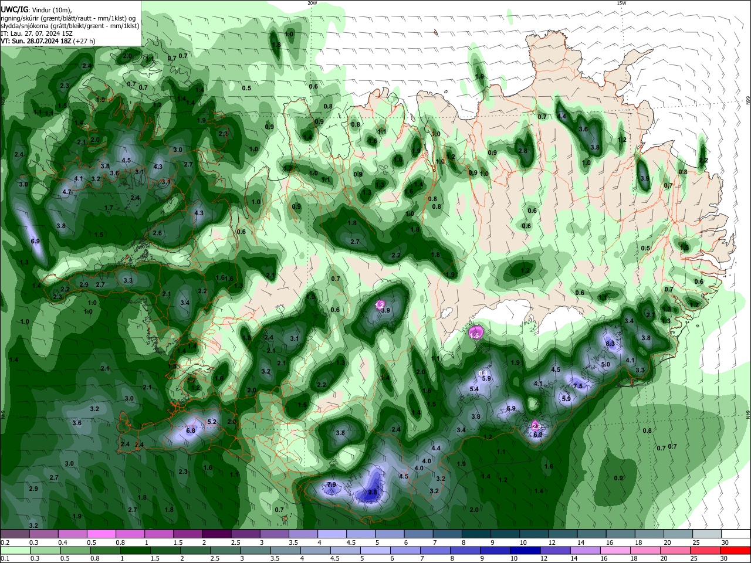Viewport: 751px width, 563px height.
Task: Click the 5.4 precipitation value on the map
Action: 475,389
